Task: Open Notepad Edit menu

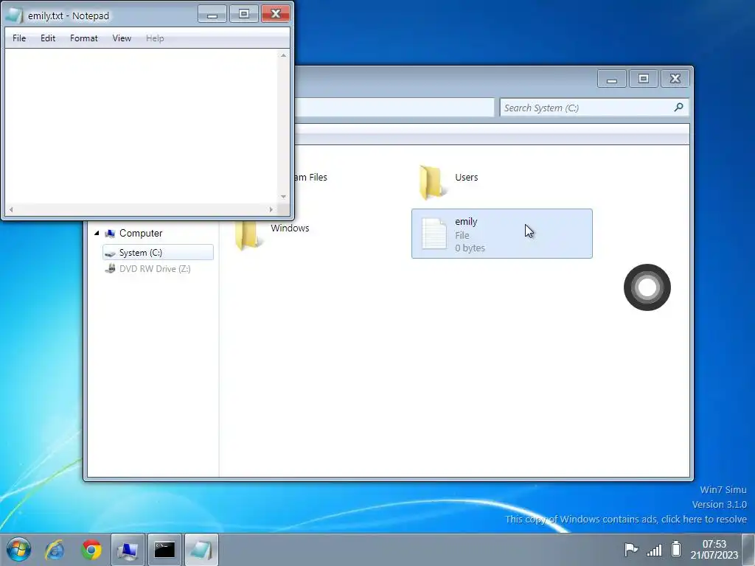Action: pyautogui.click(x=48, y=38)
